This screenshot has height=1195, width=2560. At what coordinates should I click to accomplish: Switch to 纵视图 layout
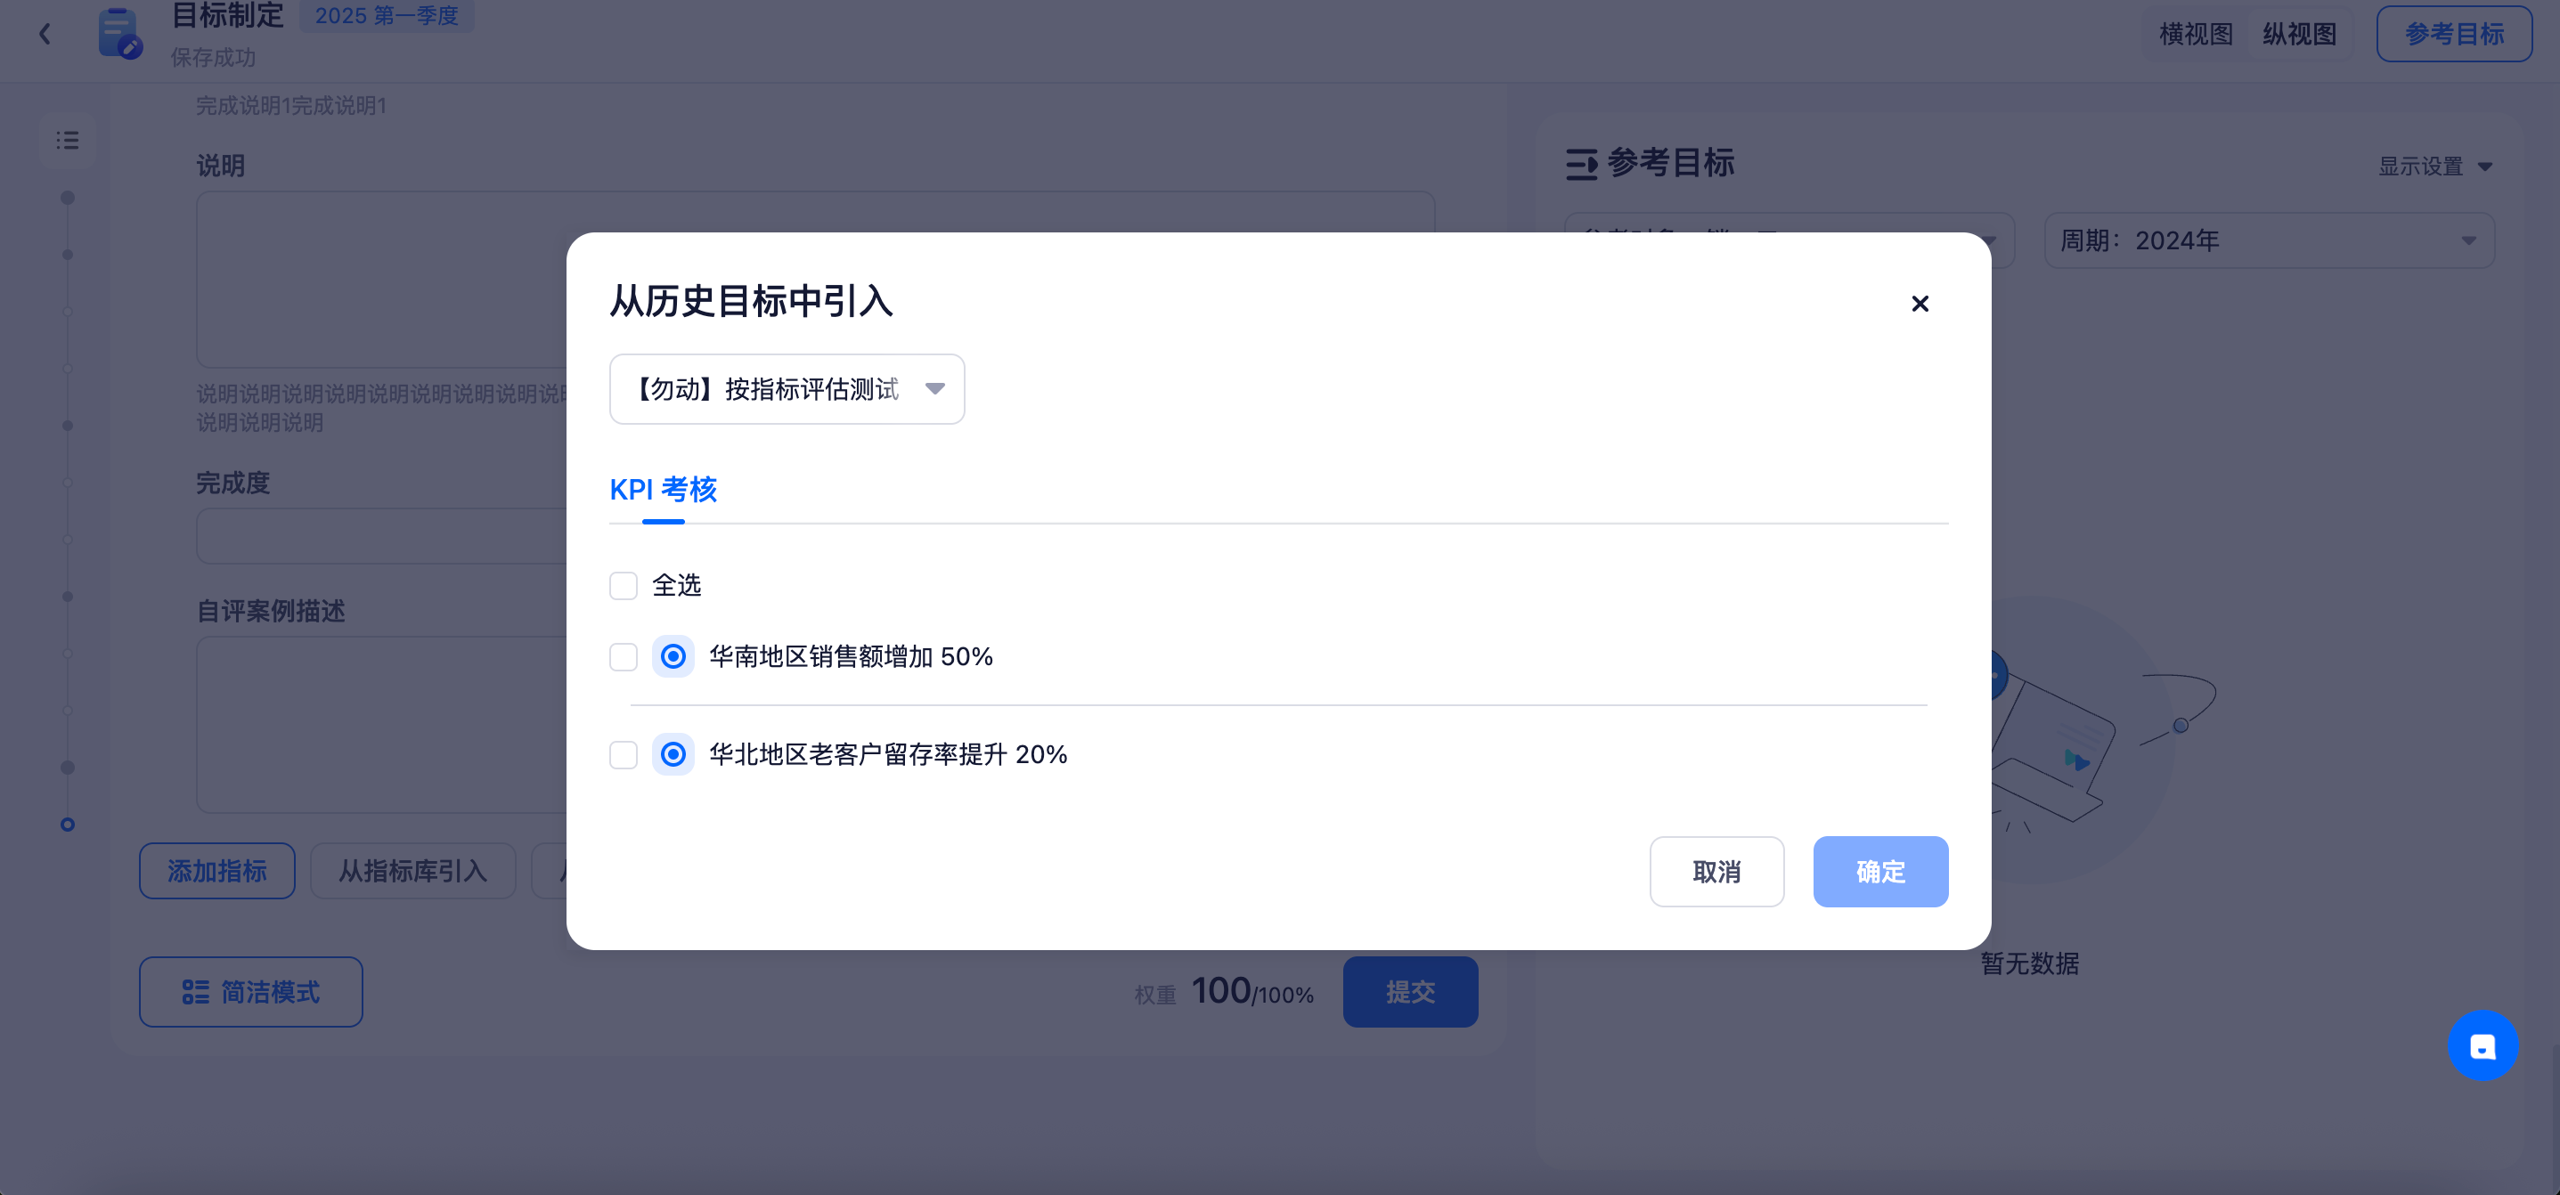tap(2300, 34)
